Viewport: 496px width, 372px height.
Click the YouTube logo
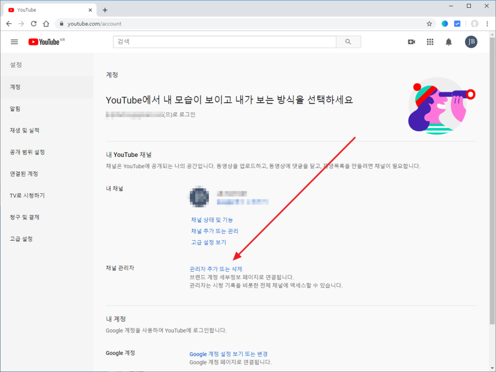[45, 42]
